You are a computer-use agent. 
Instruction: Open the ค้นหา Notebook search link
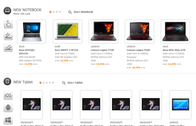(x=83, y=12)
